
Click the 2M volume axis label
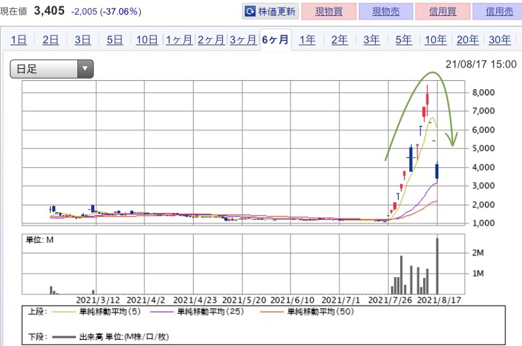click(x=478, y=253)
